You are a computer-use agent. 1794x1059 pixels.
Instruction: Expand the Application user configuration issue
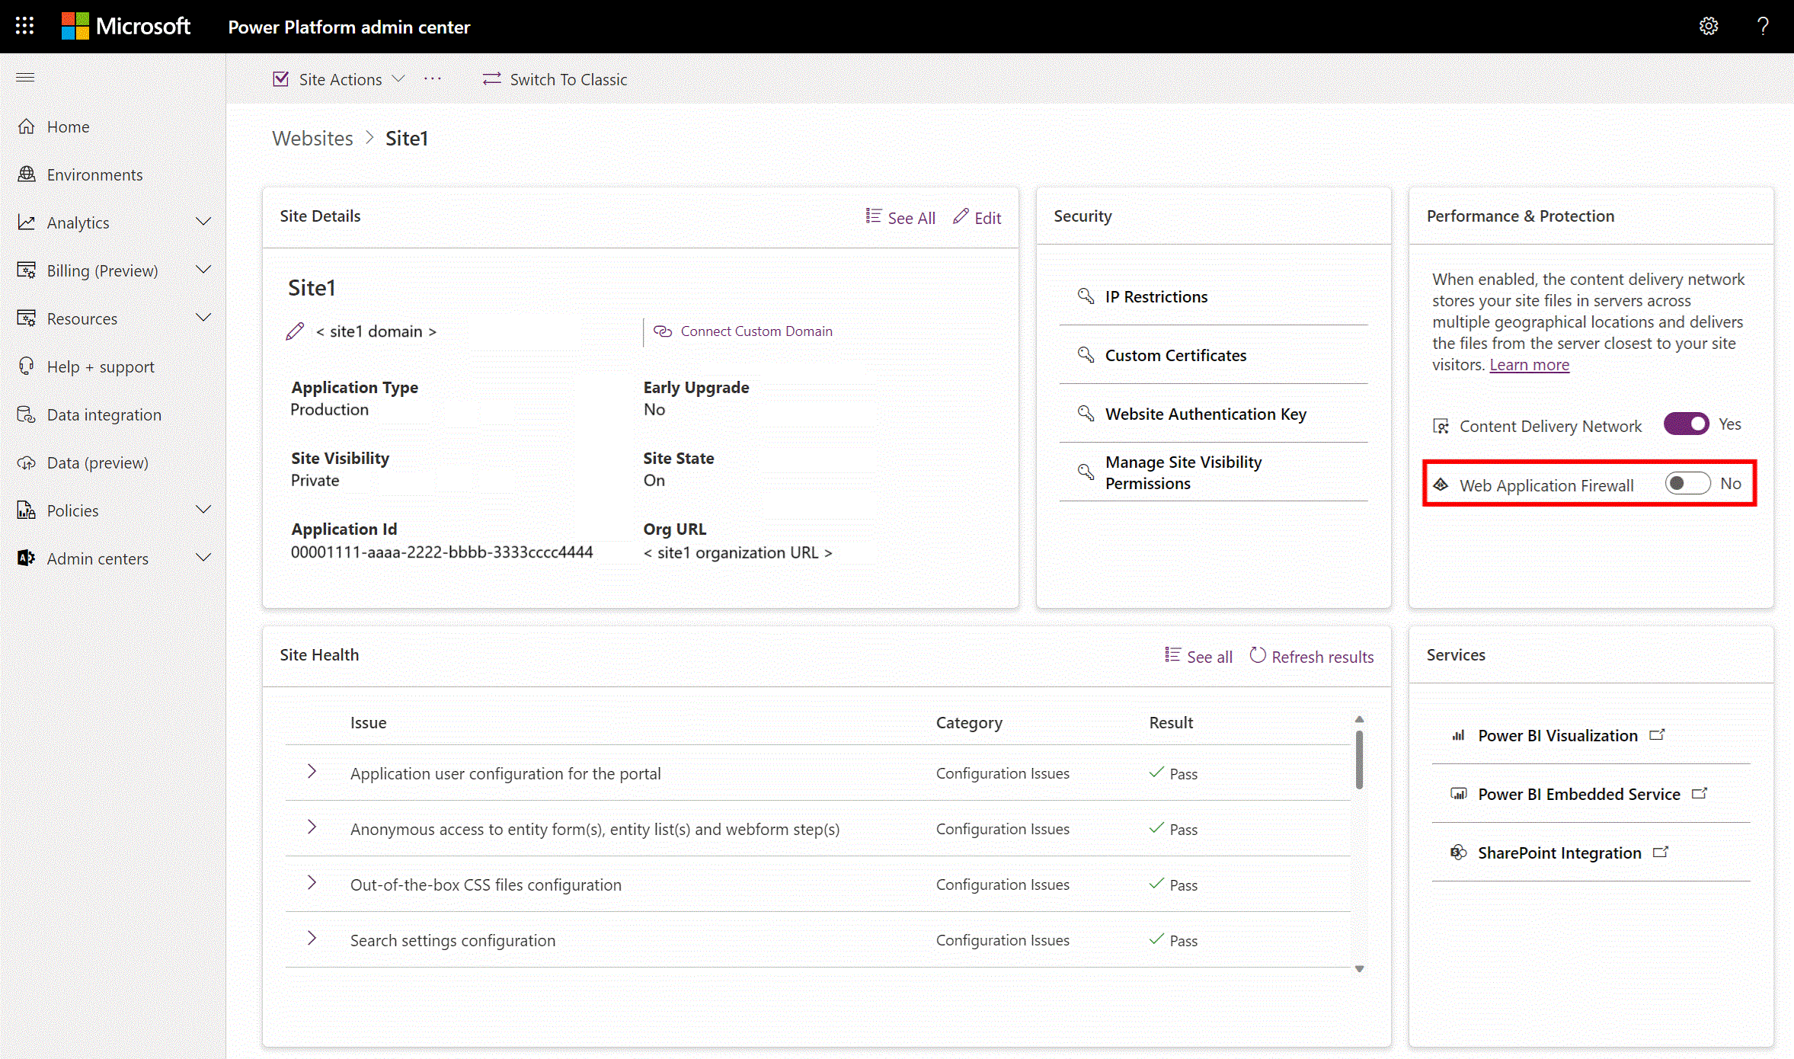[311, 773]
